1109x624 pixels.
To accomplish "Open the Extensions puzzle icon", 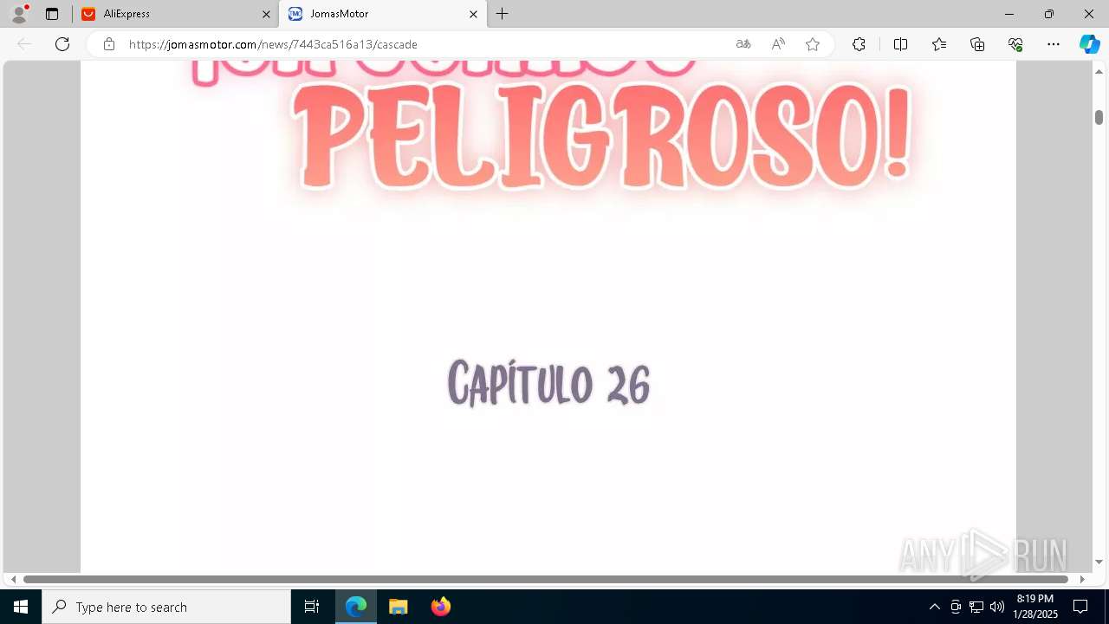I will tap(859, 44).
